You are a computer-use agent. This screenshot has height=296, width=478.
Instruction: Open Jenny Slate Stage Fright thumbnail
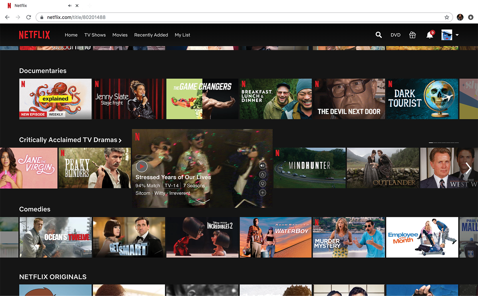[x=129, y=99]
